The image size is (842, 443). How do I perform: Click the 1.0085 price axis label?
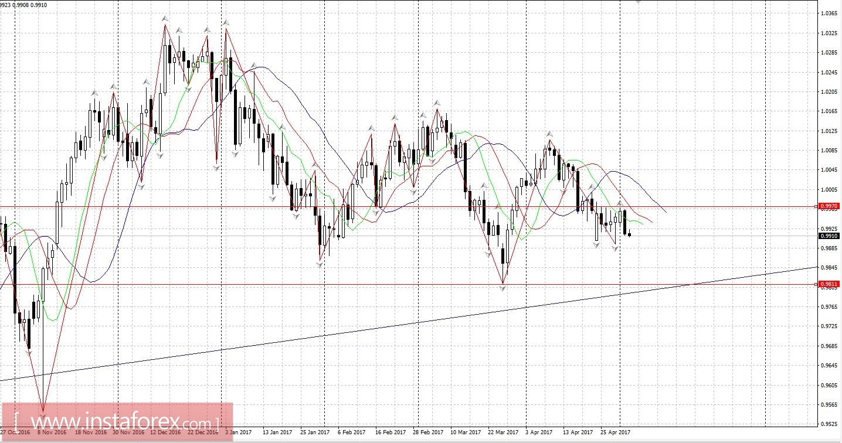point(829,151)
